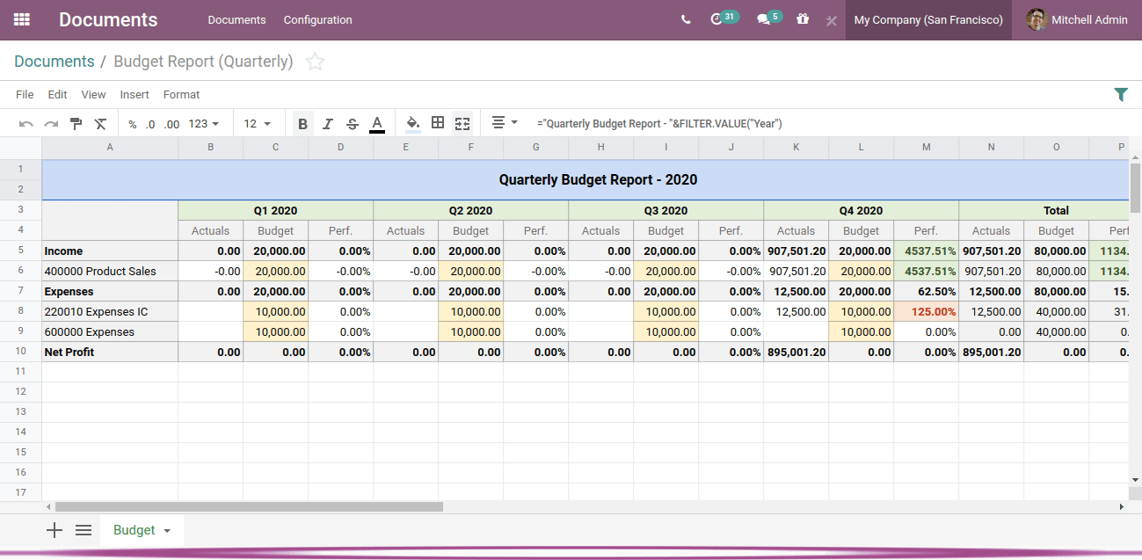Open the list of all sheets icon
1142x560 pixels.
point(84,530)
